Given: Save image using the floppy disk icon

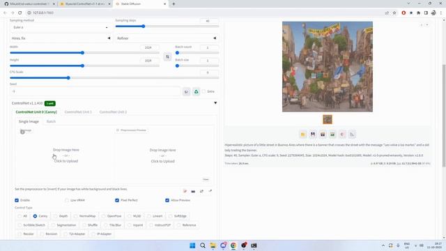Looking at the screenshot, I should (x=313, y=135).
